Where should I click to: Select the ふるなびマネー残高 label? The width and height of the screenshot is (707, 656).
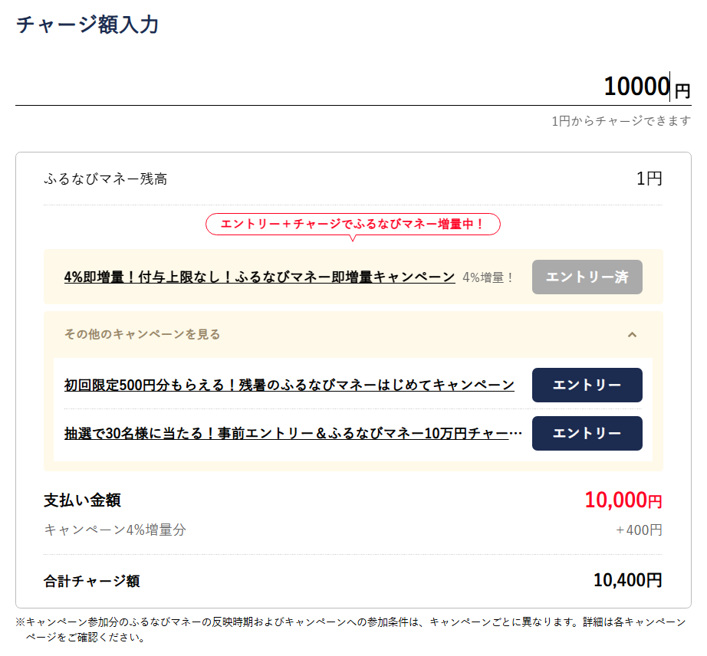tap(106, 179)
